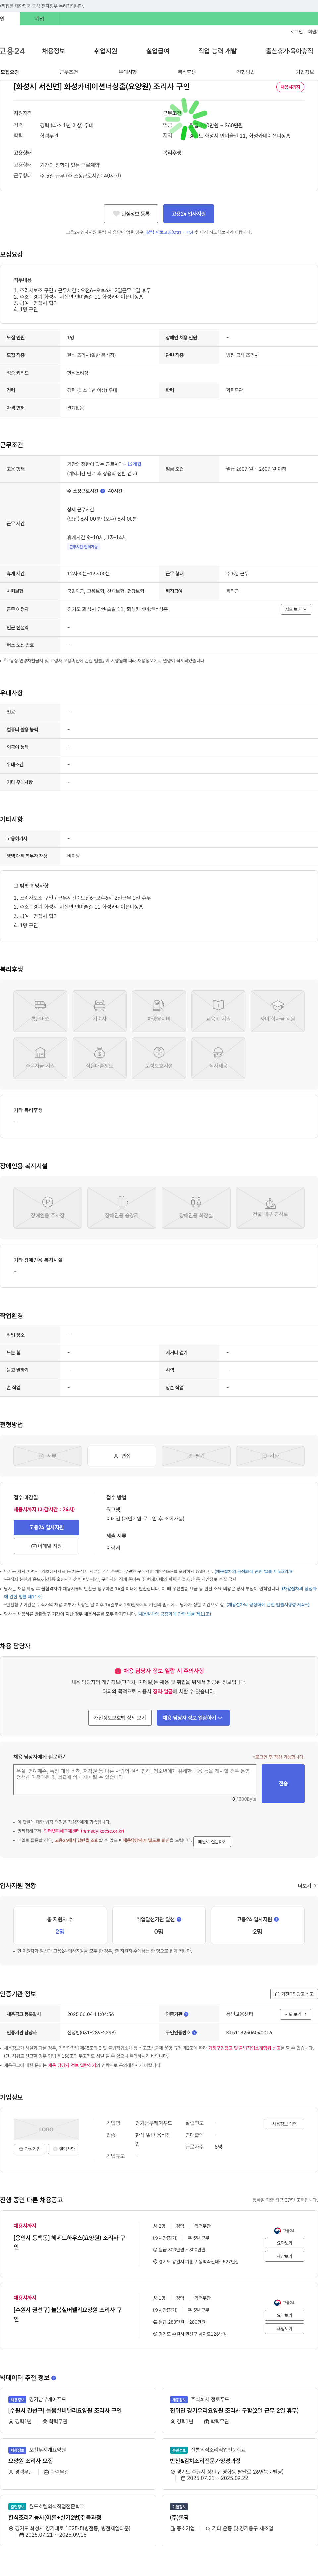Switch to the 복리후생 tab
The image size is (318, 2576).
click(x=187, y=72)
